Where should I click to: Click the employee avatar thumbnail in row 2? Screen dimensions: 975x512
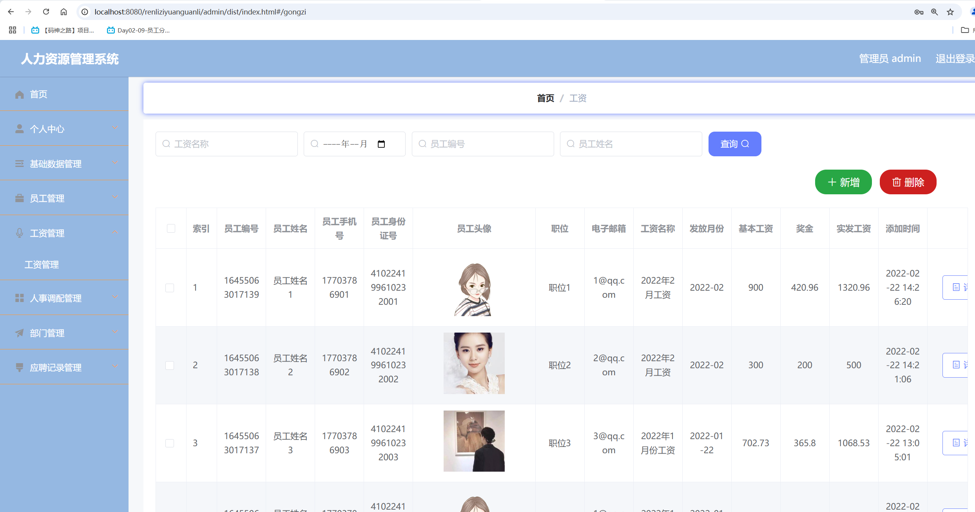[474, 363]
